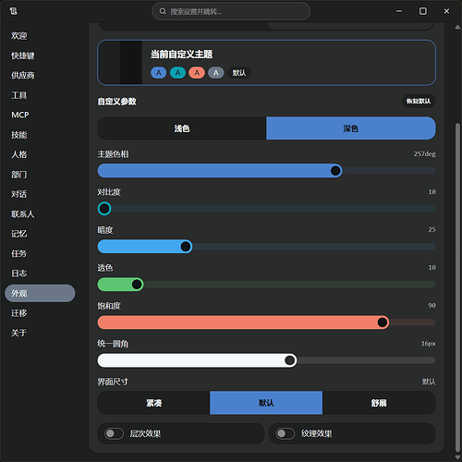
Task: Select the 外观 sidebar item
Action: [x=40, y=293]
